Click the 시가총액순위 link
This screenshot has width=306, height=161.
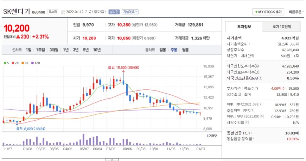point(238,44)
